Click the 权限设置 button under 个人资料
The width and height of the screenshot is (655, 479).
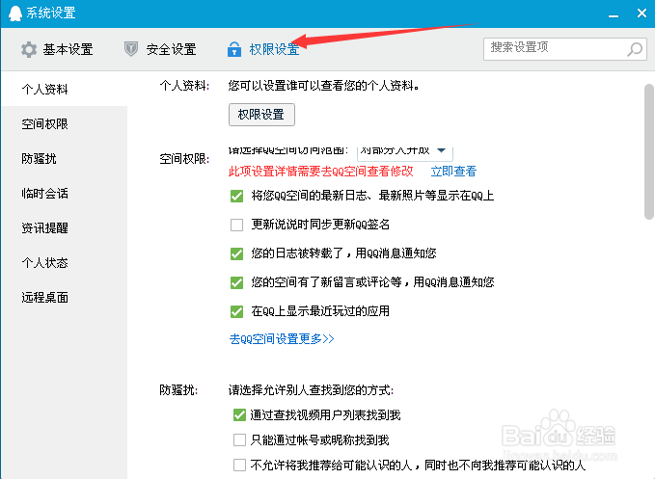click(x=261, y=115)
